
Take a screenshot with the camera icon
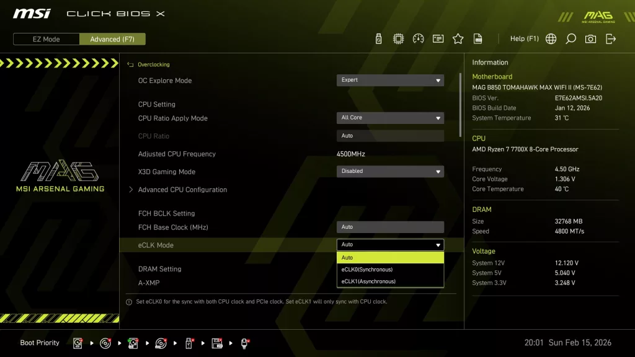coord(590,38)
